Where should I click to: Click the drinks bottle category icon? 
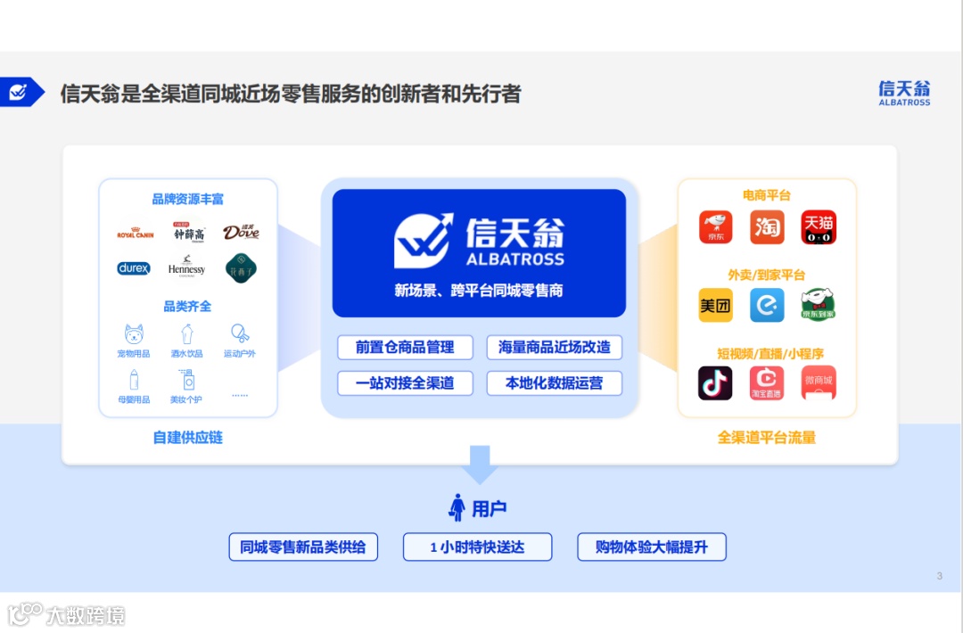(x=187, y=334)
